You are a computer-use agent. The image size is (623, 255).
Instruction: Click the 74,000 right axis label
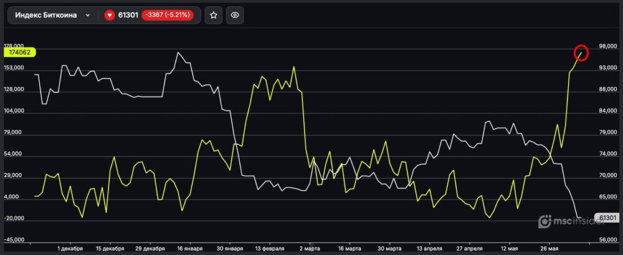tap(607, 155)
